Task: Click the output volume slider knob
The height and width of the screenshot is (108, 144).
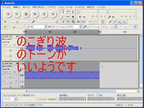Action: (x=17, y=22)
